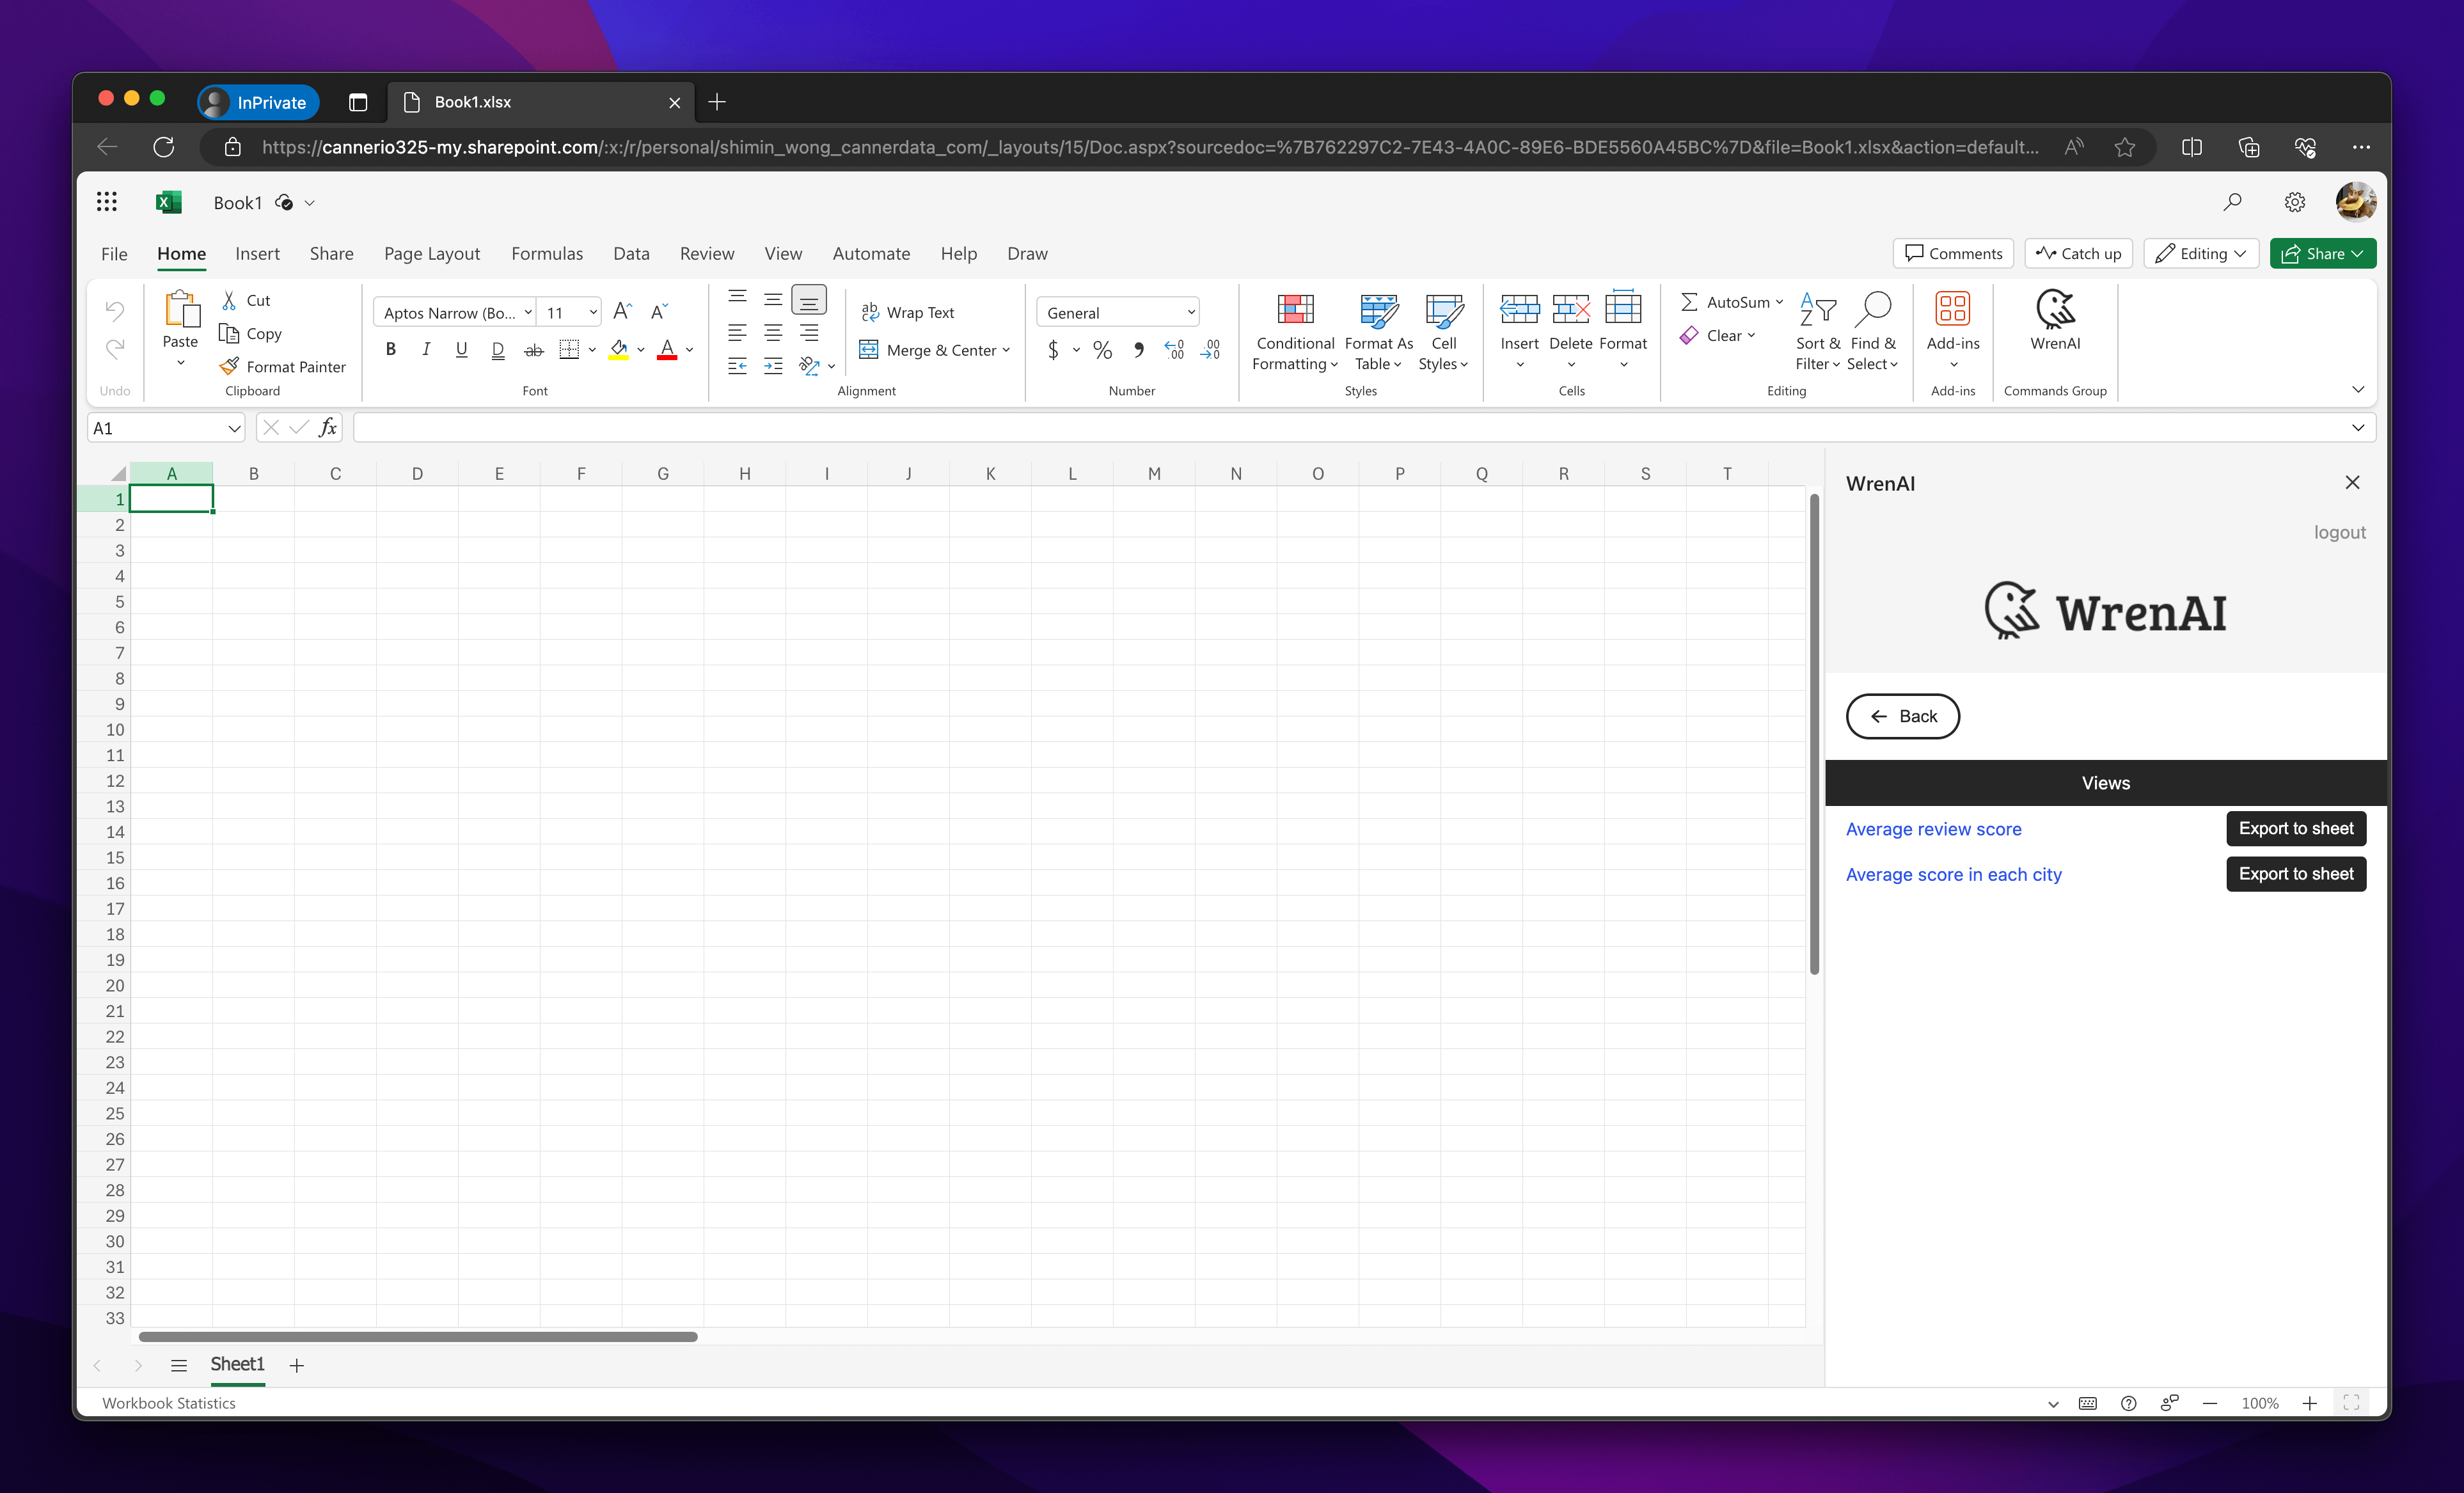Toggle Underline formatting
The width and height of the screenshot is (2464, 1493).
click(461, 349)
